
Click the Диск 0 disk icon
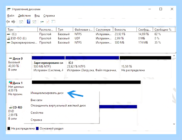coord(11,58)
